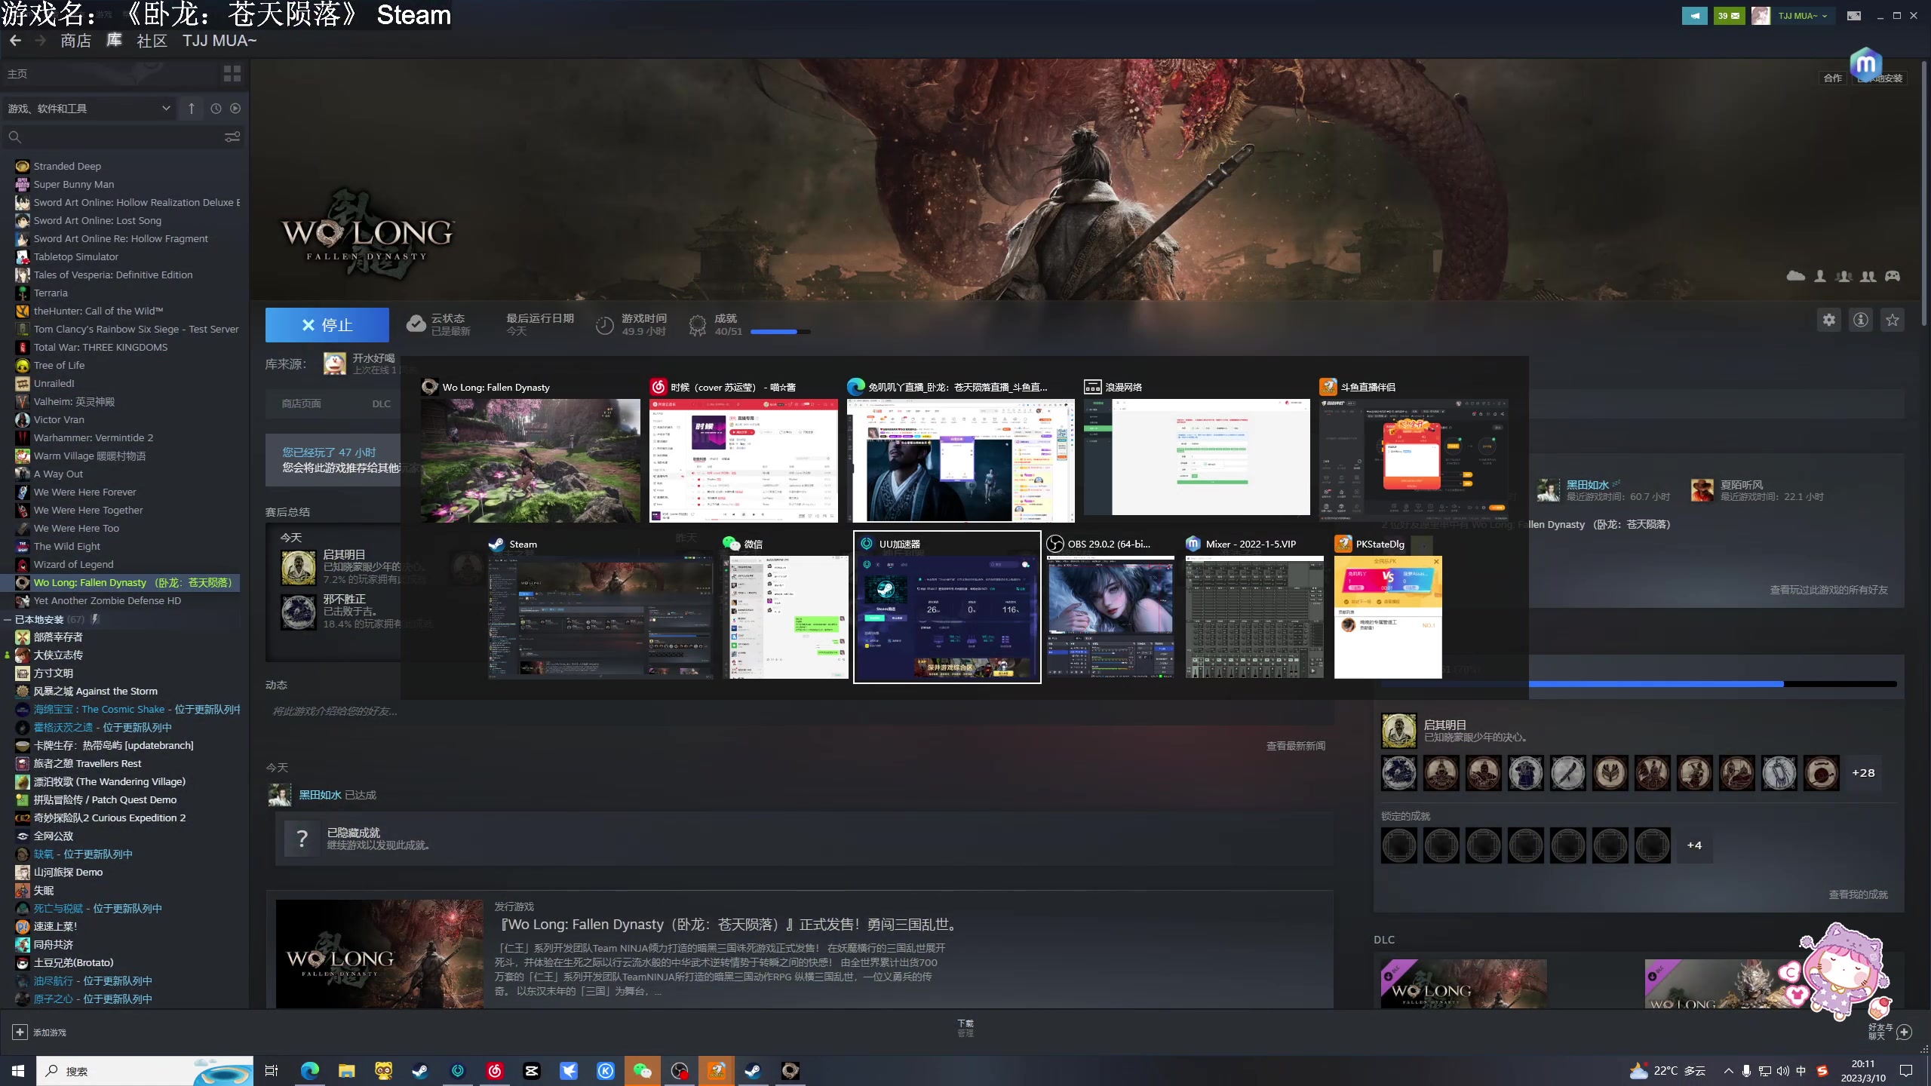Launch Big Picture mode icon
1931x1086 pixels.
tap(1853, 16)
